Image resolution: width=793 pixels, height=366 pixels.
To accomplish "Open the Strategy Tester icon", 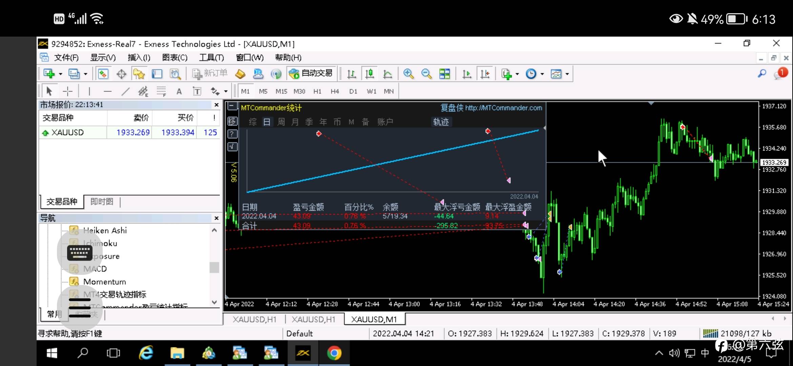I will click(x=175, y=74).
